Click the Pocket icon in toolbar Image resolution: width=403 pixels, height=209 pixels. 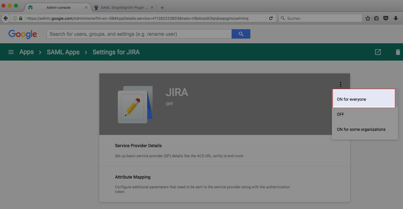(386, 19)
